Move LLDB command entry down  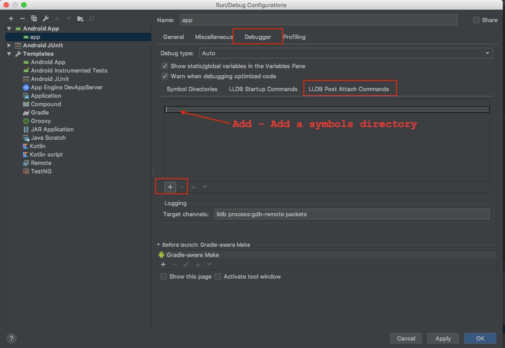pos(204,187)
